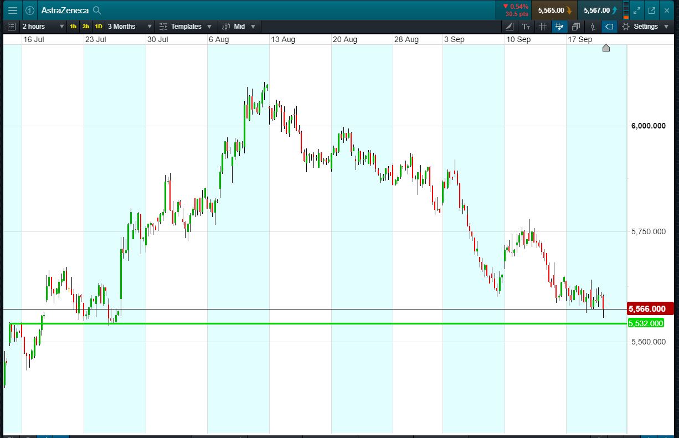This screenshot has width=679, height=438.
Task: Click the red 5,566.000 current price label
Action: point(650,309)
